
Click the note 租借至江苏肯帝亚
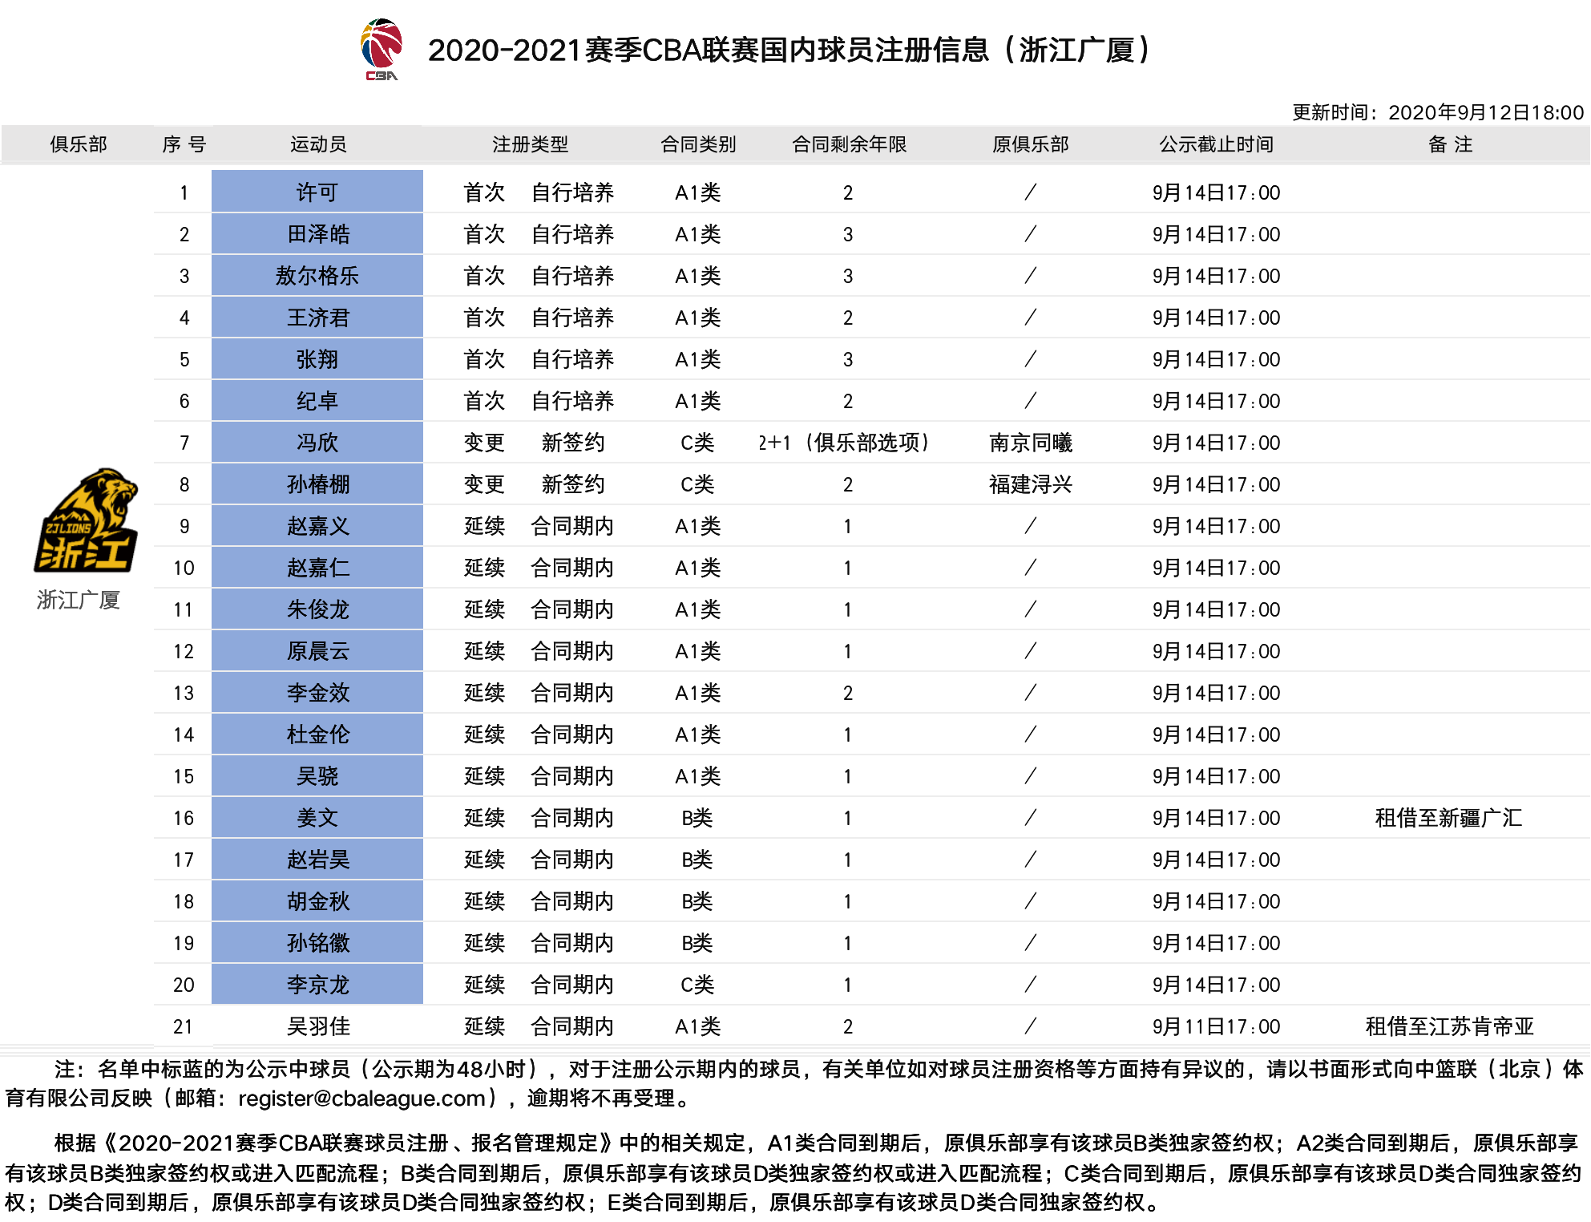point(1449,1026)
